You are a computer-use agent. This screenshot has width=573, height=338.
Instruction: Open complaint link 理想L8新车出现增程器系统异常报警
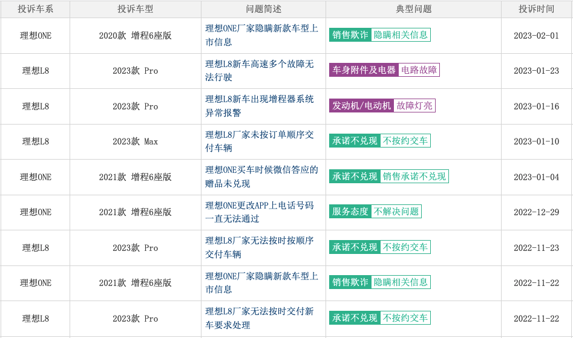tap(260, 106)
